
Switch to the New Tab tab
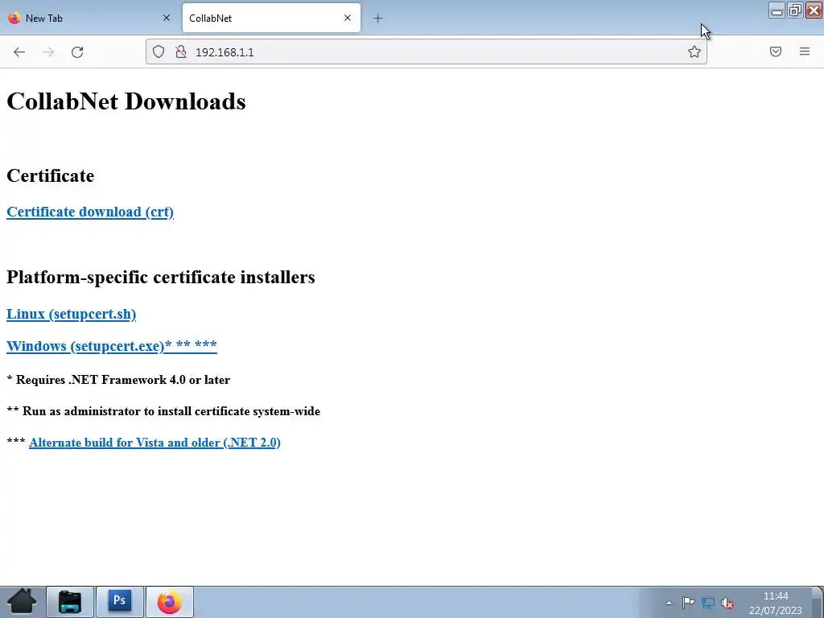(89, 18)
